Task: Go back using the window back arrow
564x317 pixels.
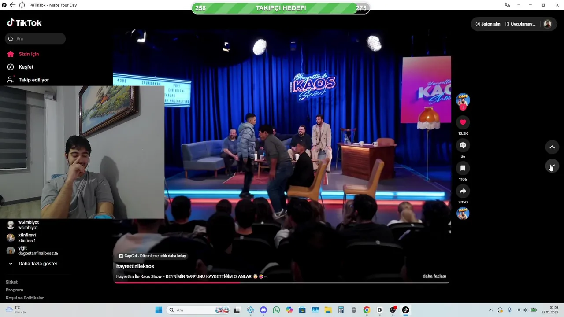Action: click(12, 5)
